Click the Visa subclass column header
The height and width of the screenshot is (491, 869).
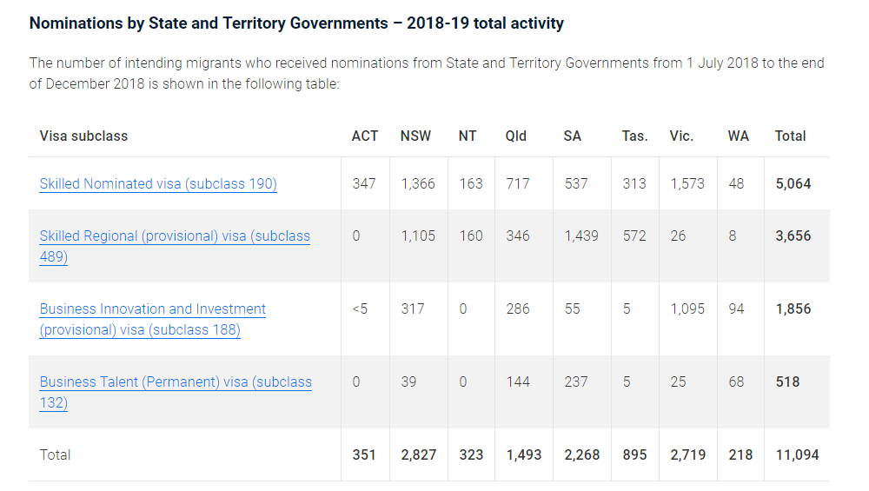click(x=83, y=136)
